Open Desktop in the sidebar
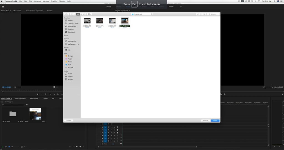The image size is (284, 150). tap(69, 29)
